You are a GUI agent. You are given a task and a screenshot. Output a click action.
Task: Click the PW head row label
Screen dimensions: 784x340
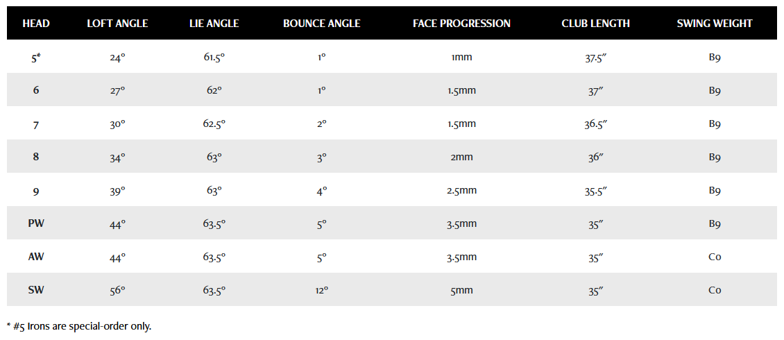[x=36, y=223]
